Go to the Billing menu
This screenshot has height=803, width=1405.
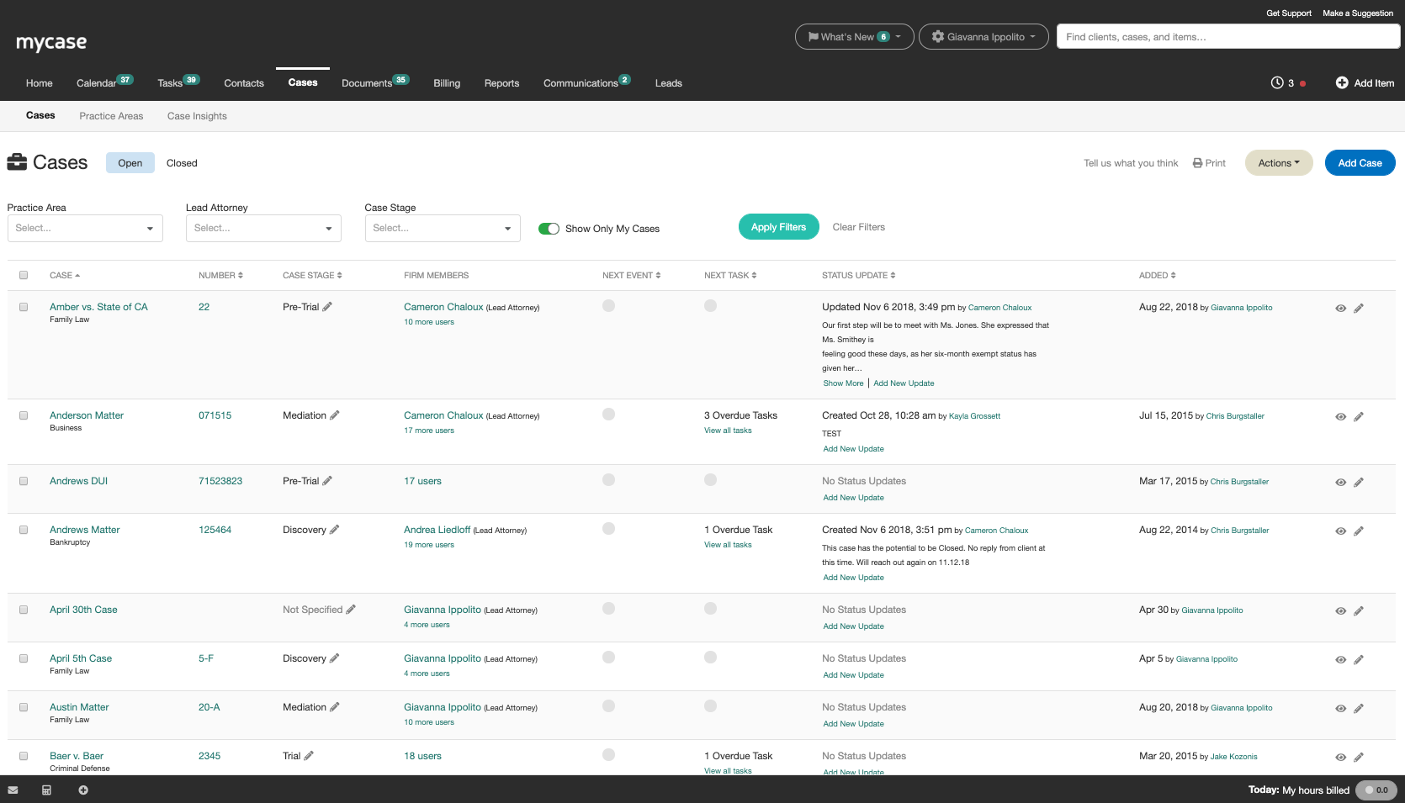coord(447,83)
